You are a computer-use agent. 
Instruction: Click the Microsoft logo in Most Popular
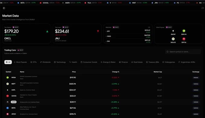click(x=173, y=39)
